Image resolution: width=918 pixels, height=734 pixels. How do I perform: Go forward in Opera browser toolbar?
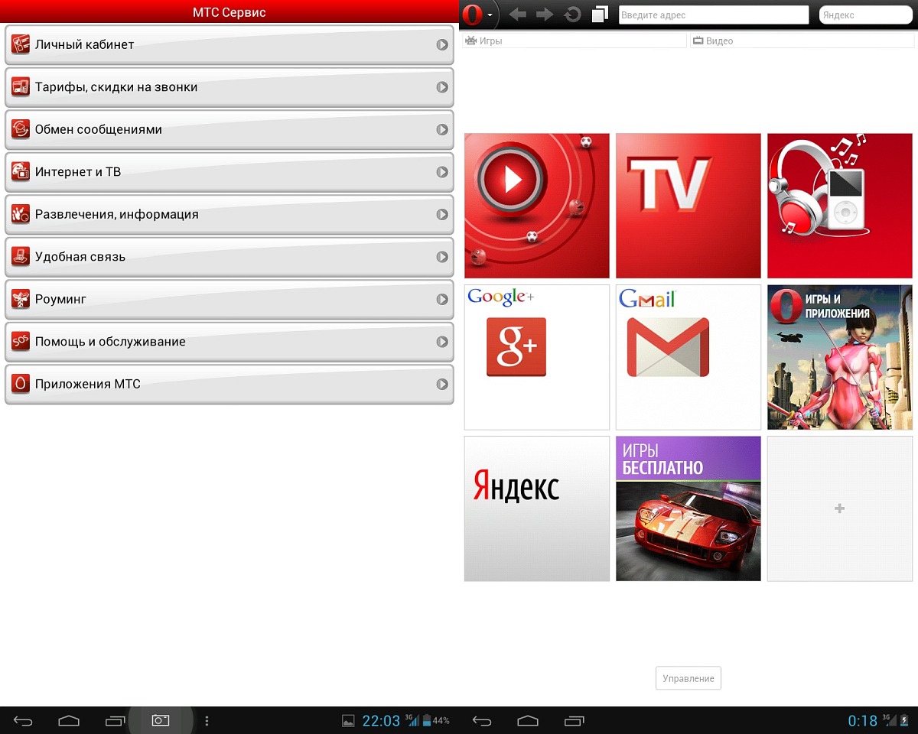click(x=544, y=15)
